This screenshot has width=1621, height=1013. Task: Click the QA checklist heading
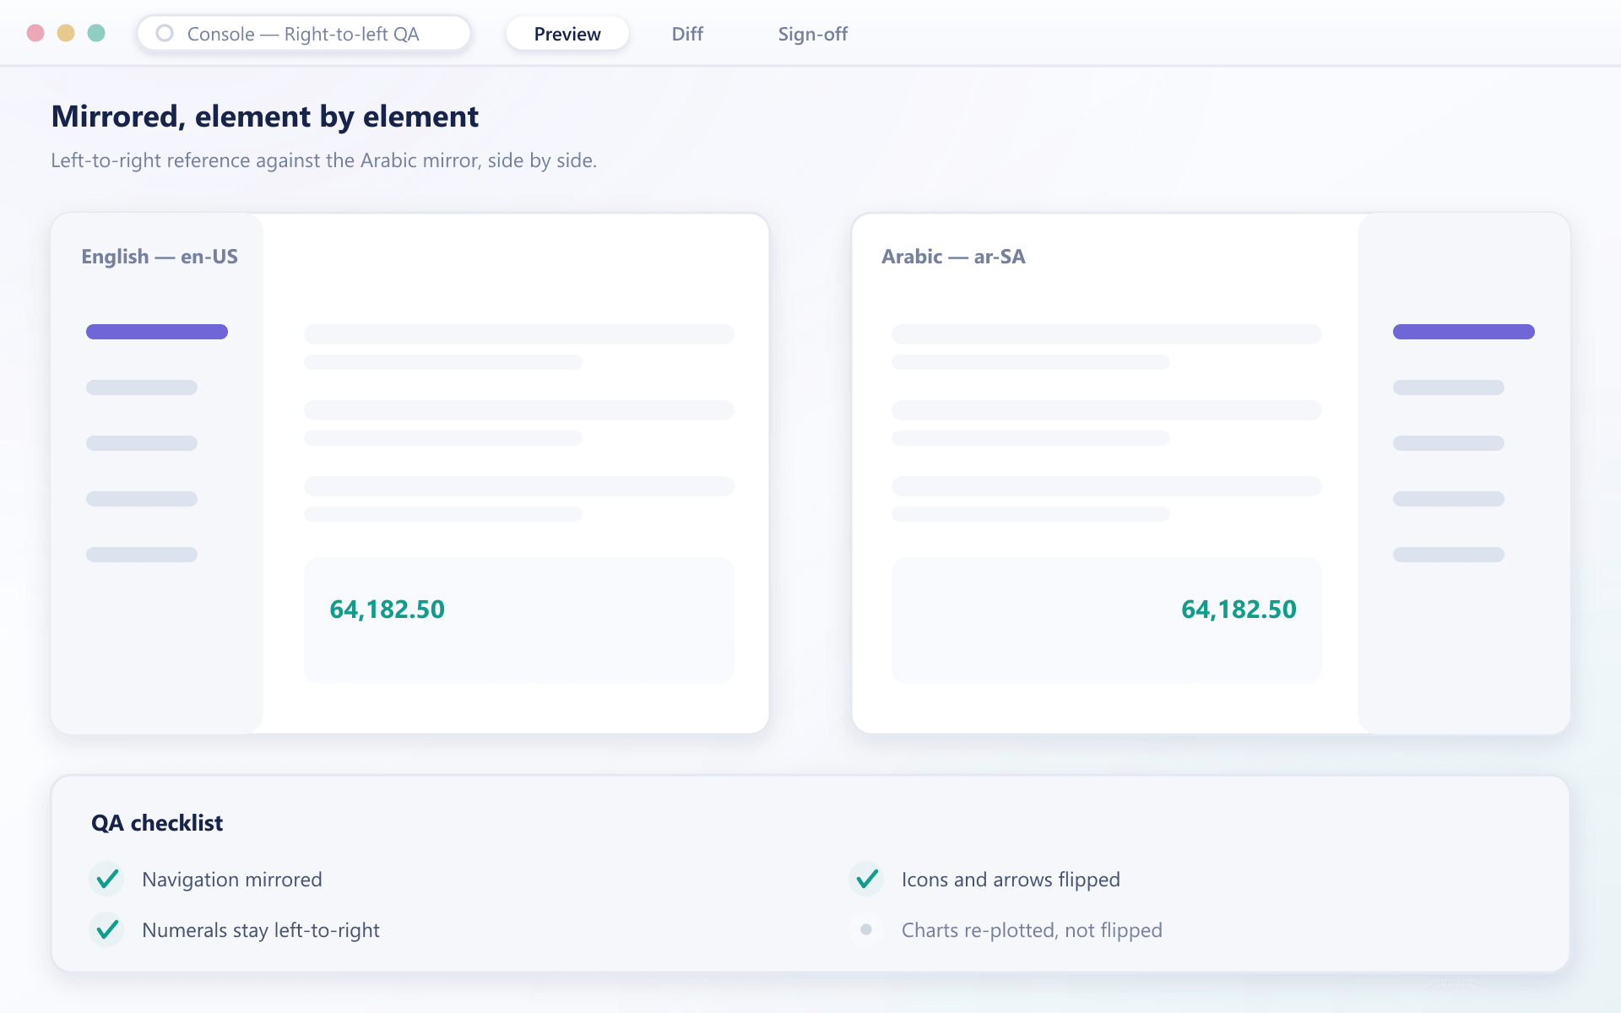(x=157, y=823)
